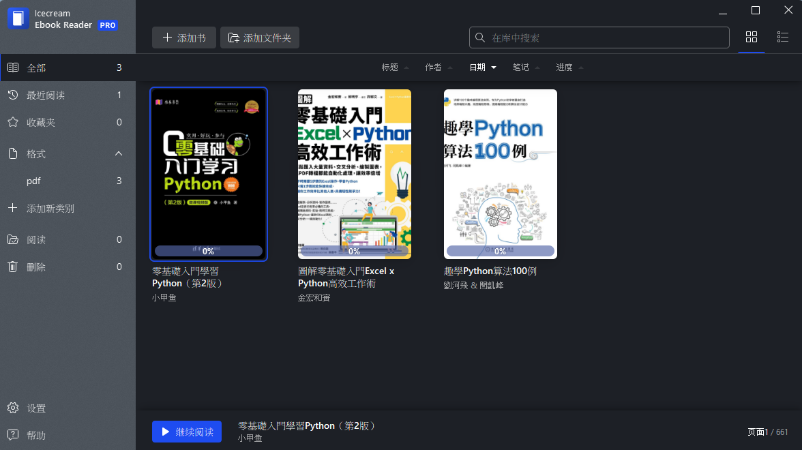
Task: Sort by 笔记 column
Action: (x=526, y=67)
